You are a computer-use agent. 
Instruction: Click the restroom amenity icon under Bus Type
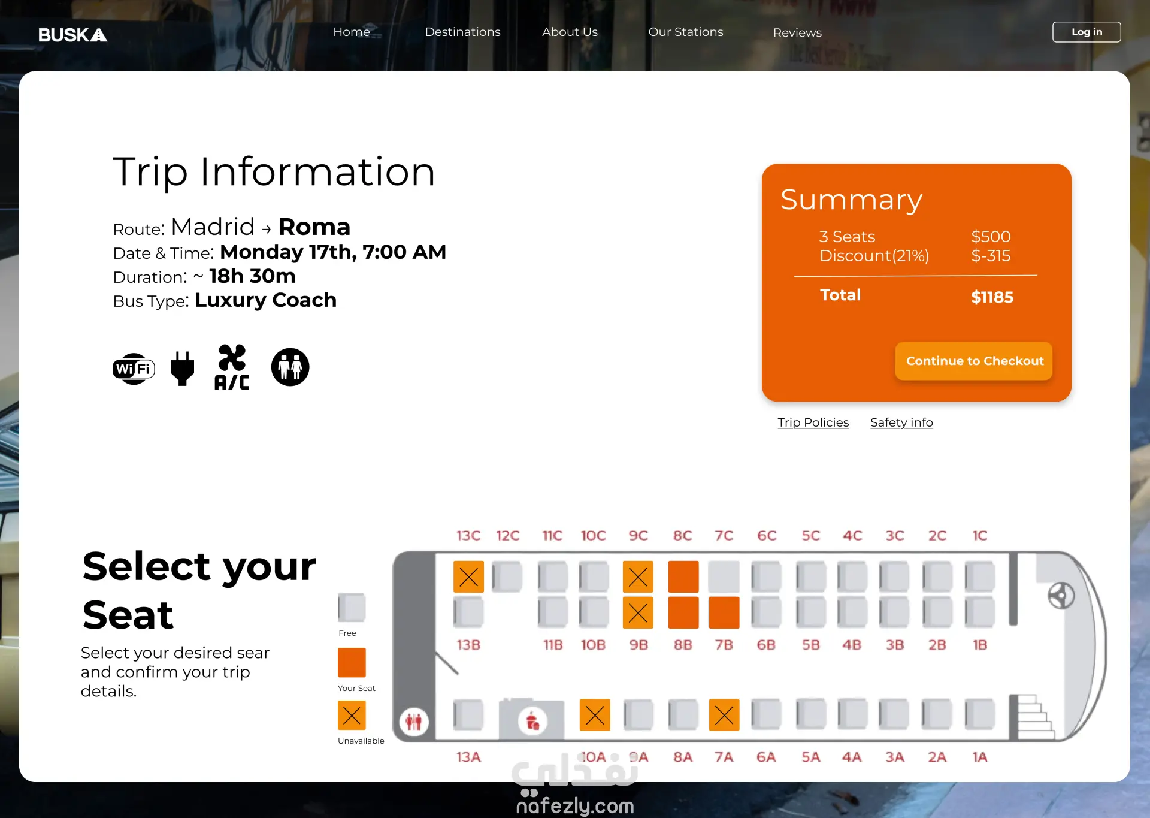(290, 367)
